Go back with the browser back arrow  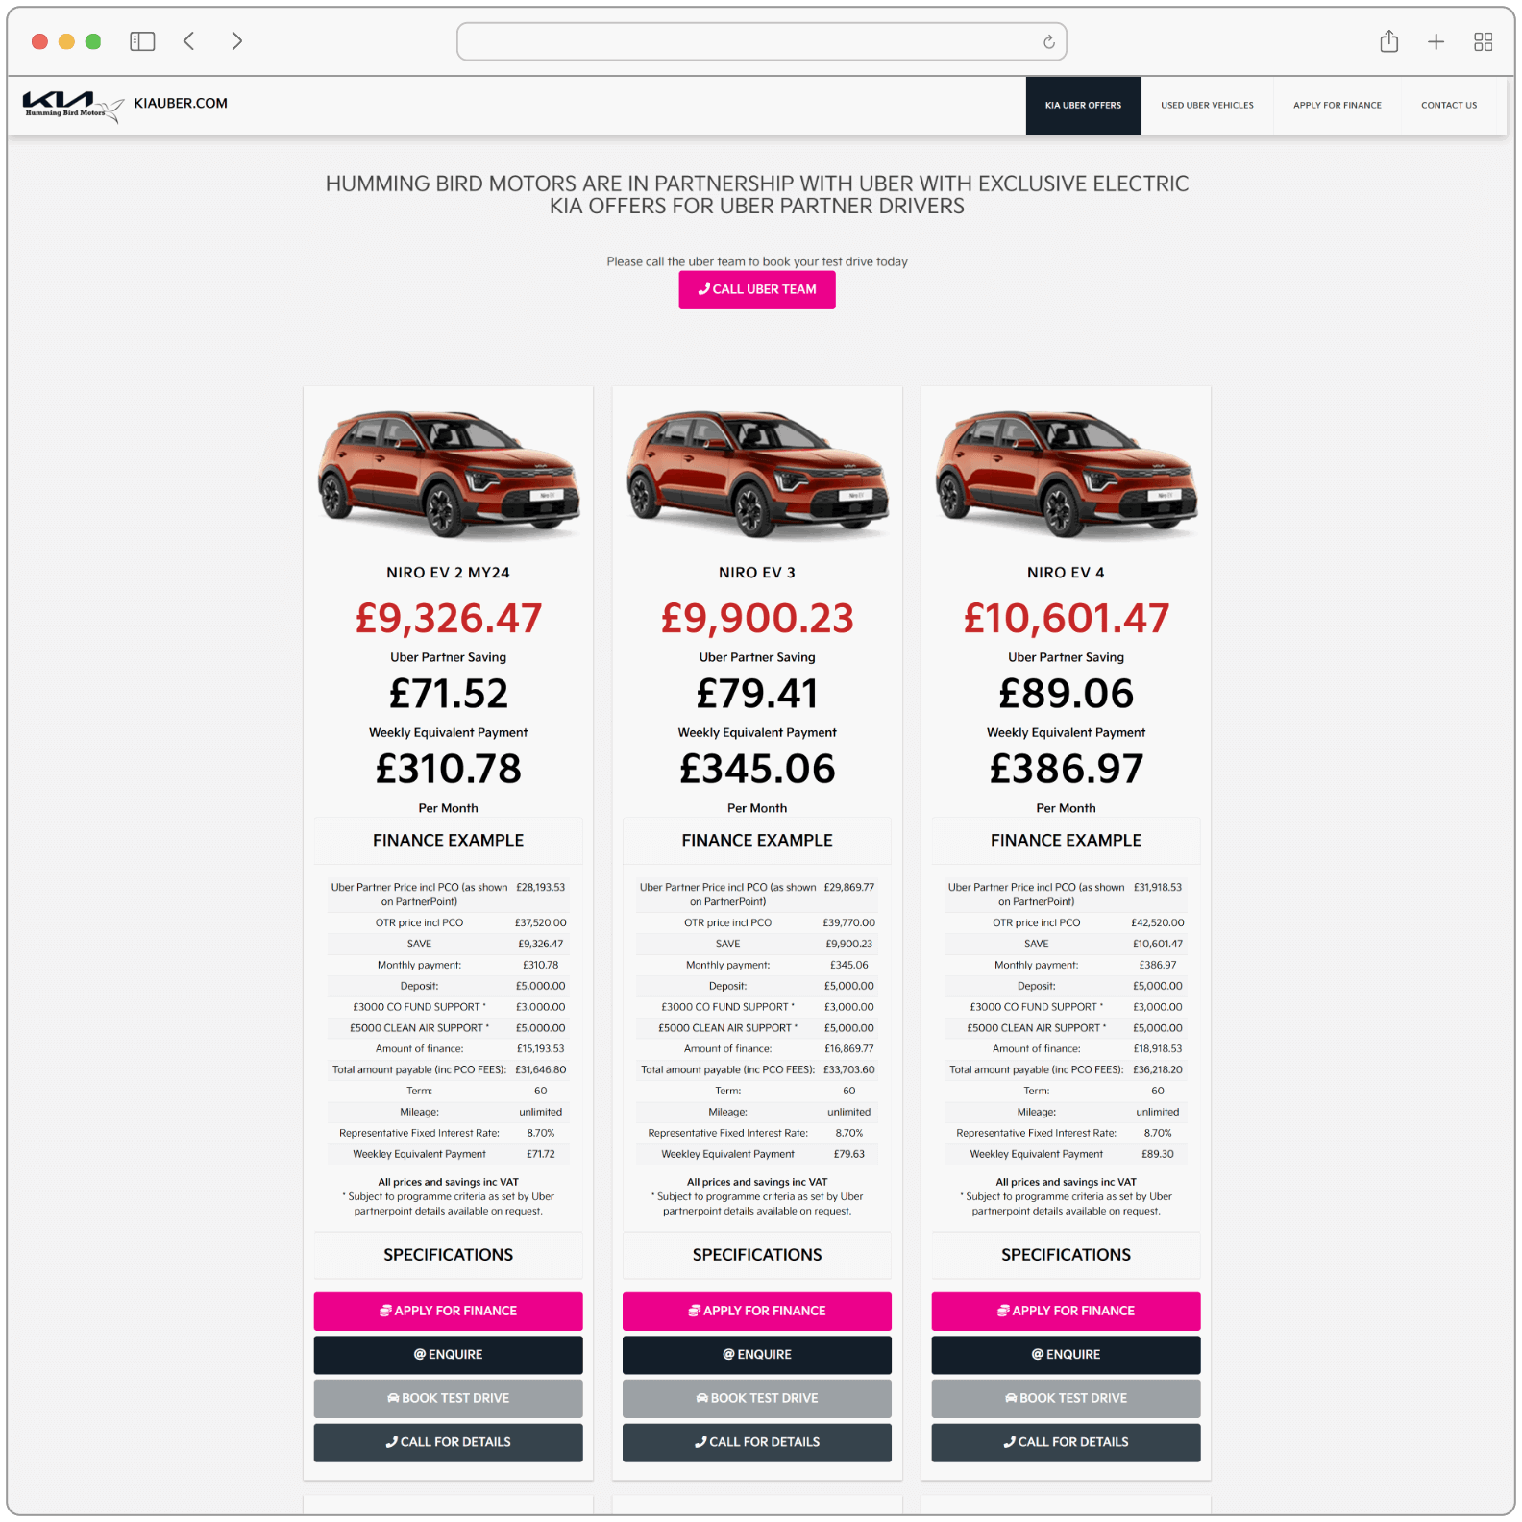pyautogui.click(x=189, y=41)
